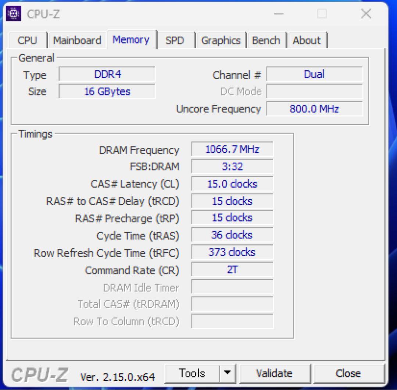Click the Channel # field showing Dual

tap(315, 74)
